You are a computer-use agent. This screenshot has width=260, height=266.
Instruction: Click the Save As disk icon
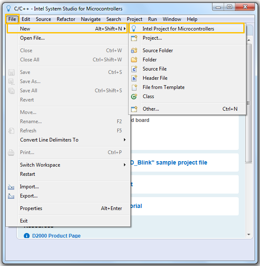click(11, 81)
